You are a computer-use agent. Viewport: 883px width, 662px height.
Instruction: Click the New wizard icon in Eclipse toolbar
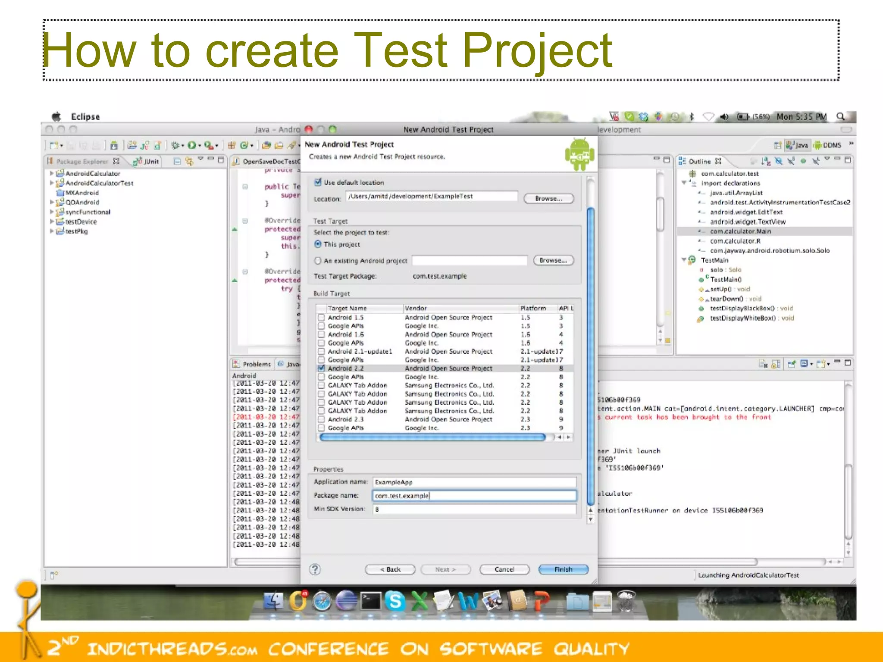(54, 146)
